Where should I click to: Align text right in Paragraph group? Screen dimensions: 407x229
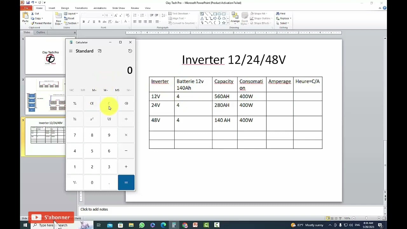[145, 22]
